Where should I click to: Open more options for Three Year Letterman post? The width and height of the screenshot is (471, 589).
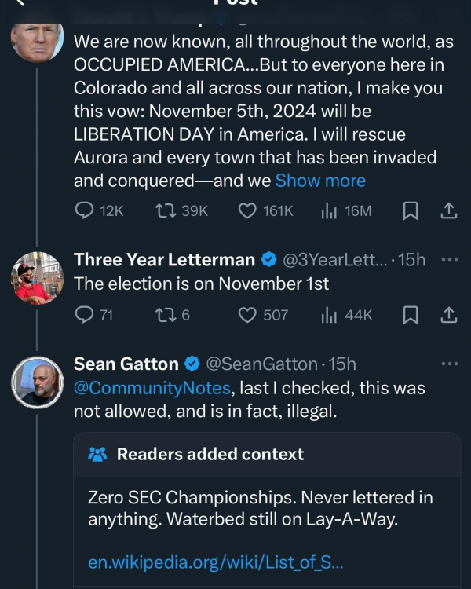coord(449,260)
